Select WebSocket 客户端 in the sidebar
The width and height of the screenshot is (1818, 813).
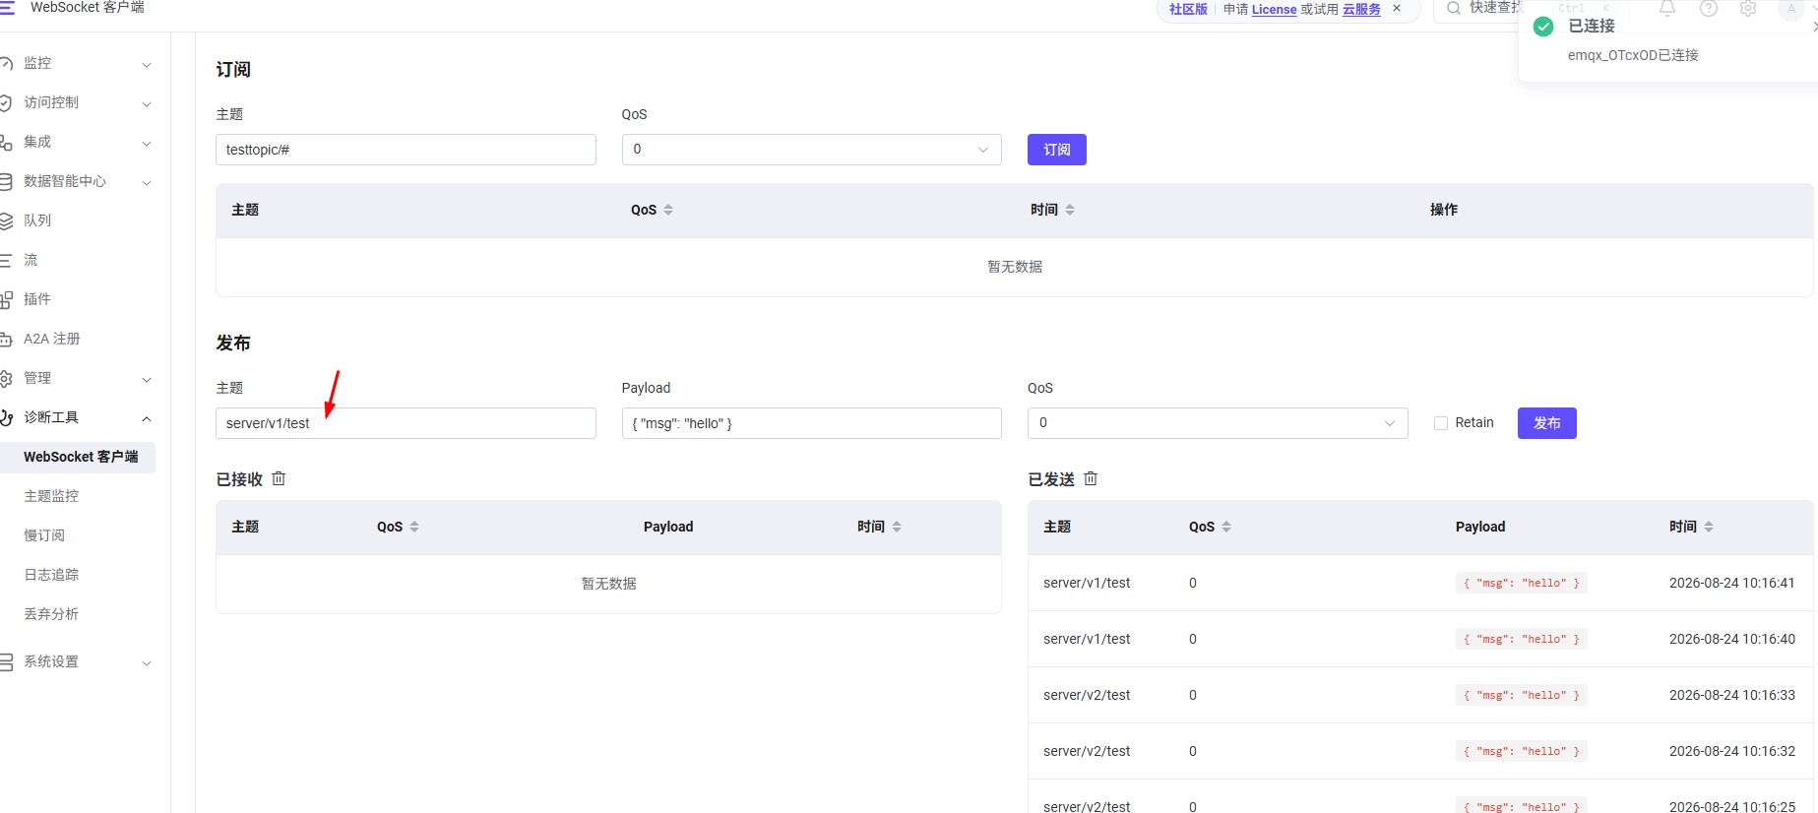(78, 457)
